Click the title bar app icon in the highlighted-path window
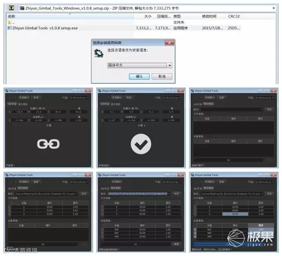This screenshot has width=282, height=256. (x=100, y=175)
